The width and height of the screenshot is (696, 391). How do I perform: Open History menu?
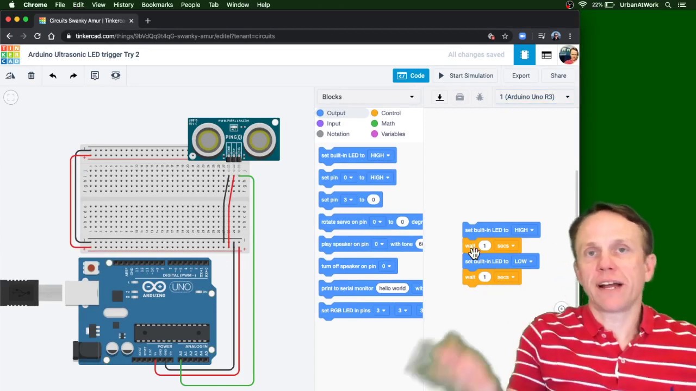(x=123, y=5)
